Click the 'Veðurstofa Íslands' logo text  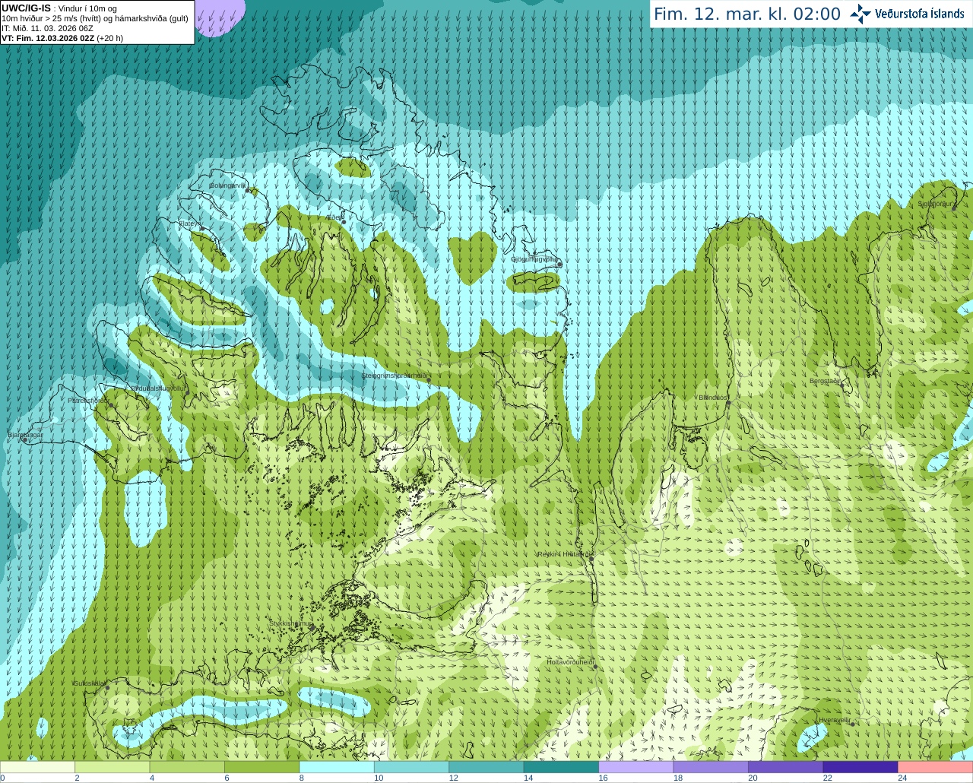point(920,14)
